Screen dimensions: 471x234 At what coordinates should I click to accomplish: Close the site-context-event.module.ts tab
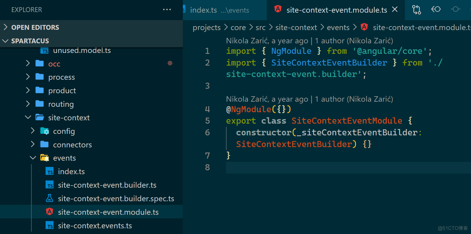coord(395,10)
